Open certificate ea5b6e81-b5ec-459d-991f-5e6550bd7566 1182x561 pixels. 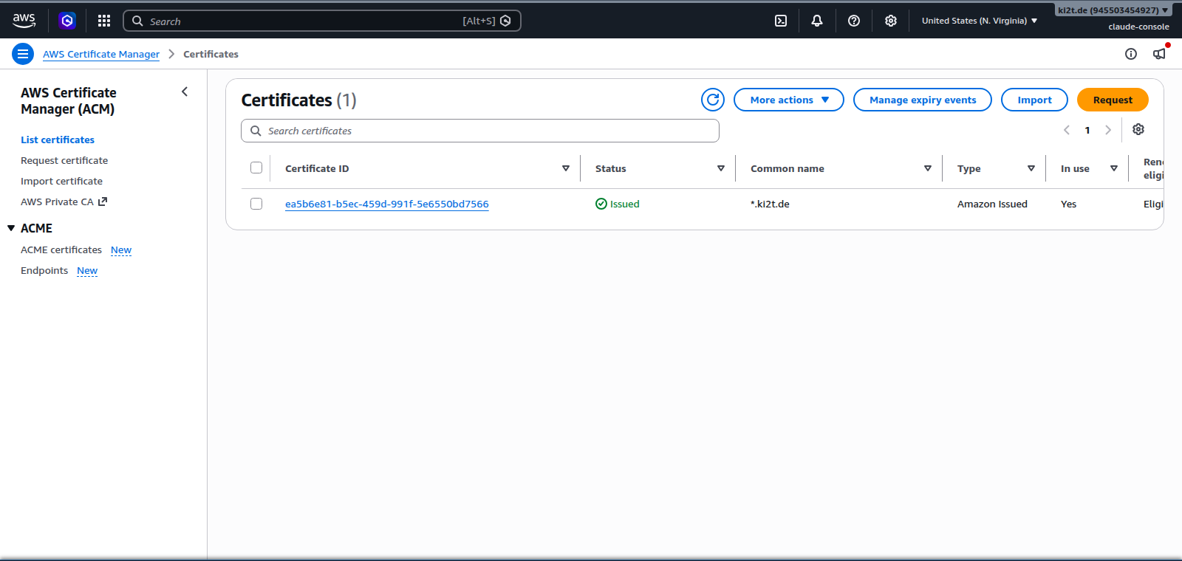[x=387, y=204]
